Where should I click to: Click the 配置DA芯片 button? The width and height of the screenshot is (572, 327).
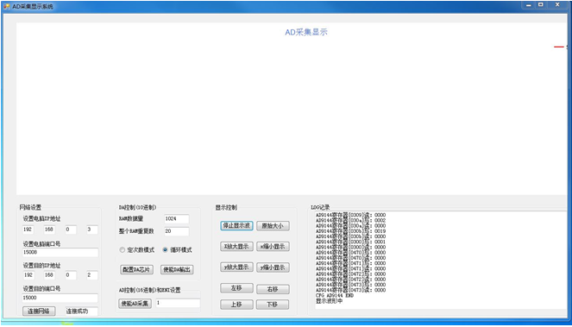point(136,270)
